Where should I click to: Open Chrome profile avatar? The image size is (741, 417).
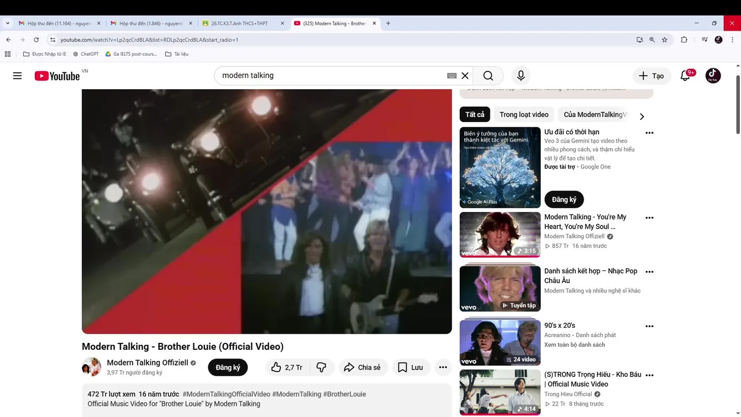[x=718, y=40]
